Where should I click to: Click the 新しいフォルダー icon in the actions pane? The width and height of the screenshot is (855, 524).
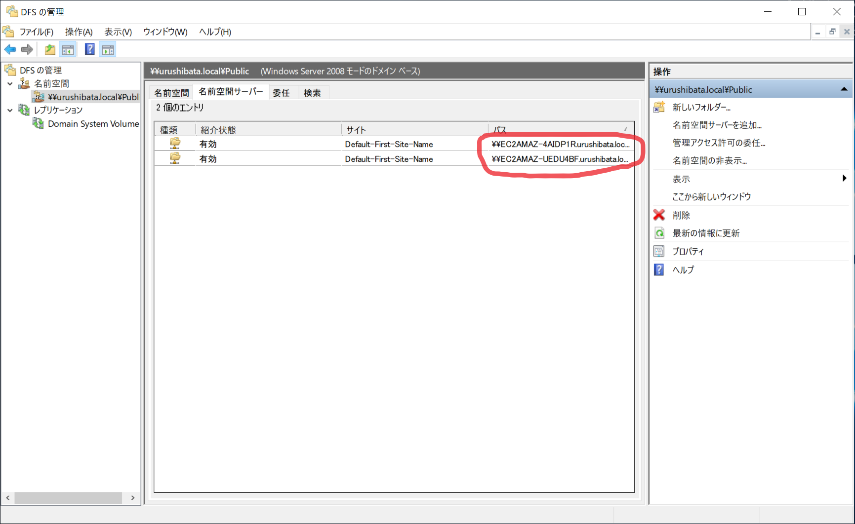coord(659,107)
